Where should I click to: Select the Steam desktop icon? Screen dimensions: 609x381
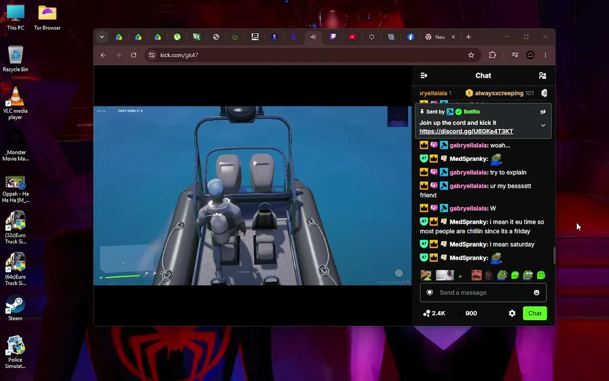click(x=15, y=309)
